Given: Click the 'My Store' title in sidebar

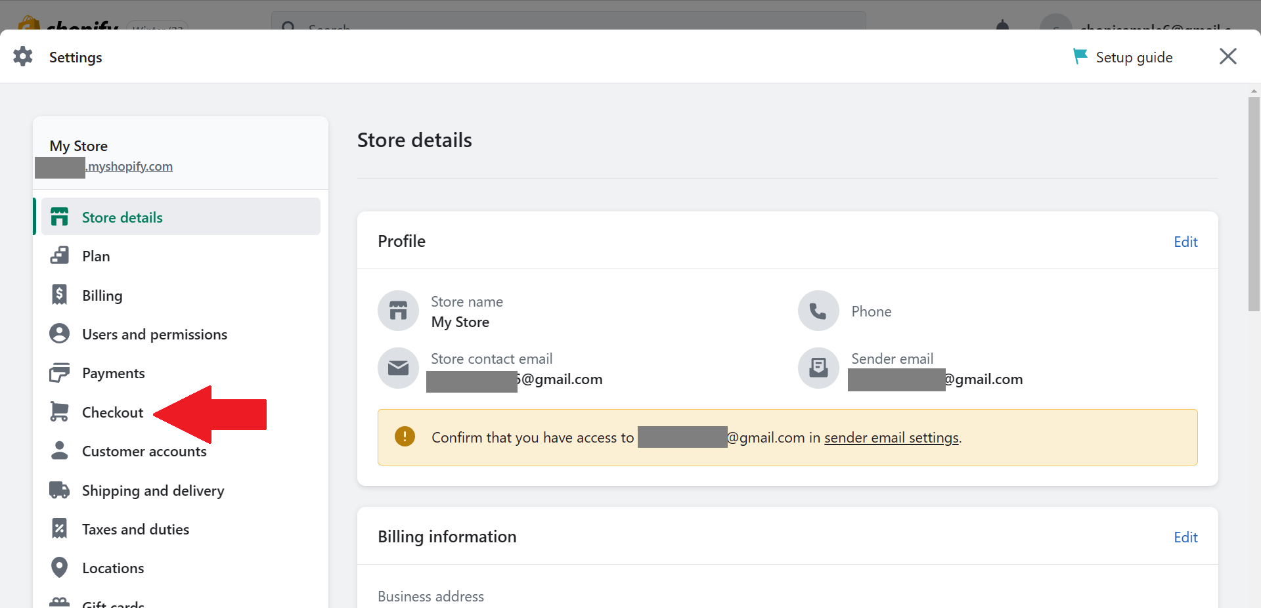Looking at the screenshot, I should [x=79, y=146].
